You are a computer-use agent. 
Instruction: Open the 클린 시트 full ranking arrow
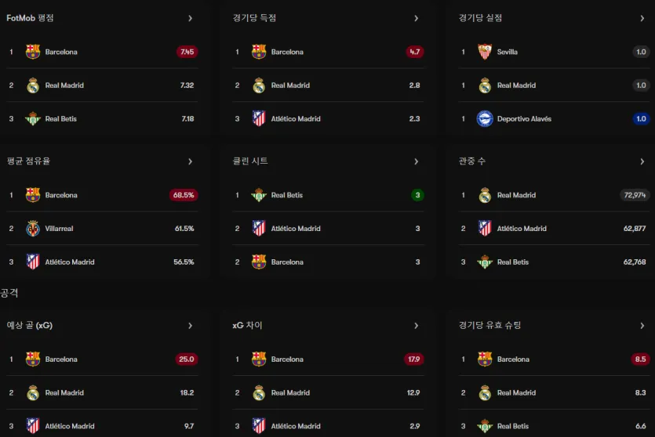[416, 161]
